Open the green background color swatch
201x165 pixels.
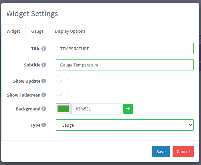[63, 109]
